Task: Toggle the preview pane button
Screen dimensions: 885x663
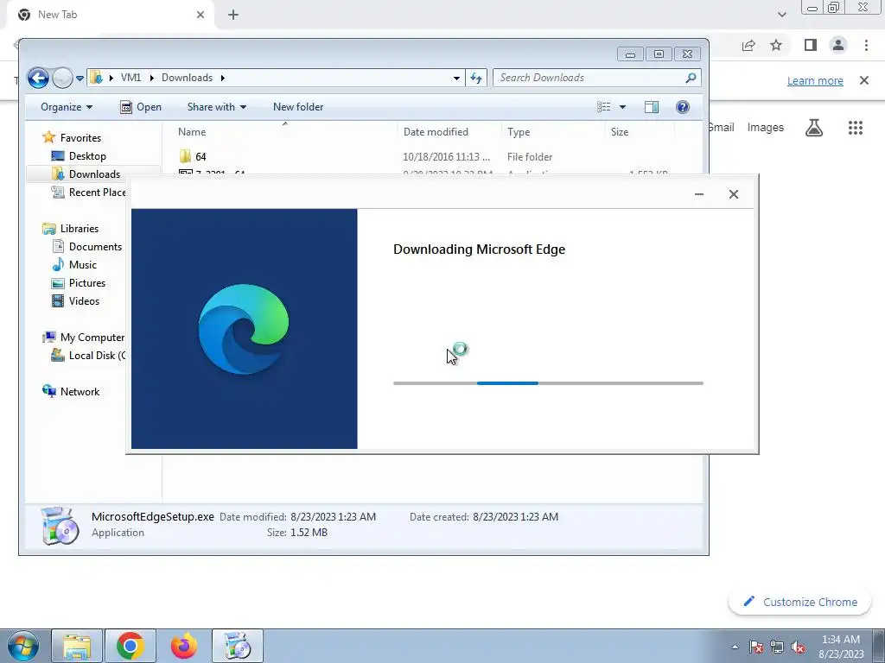Action: pos(652,107)
